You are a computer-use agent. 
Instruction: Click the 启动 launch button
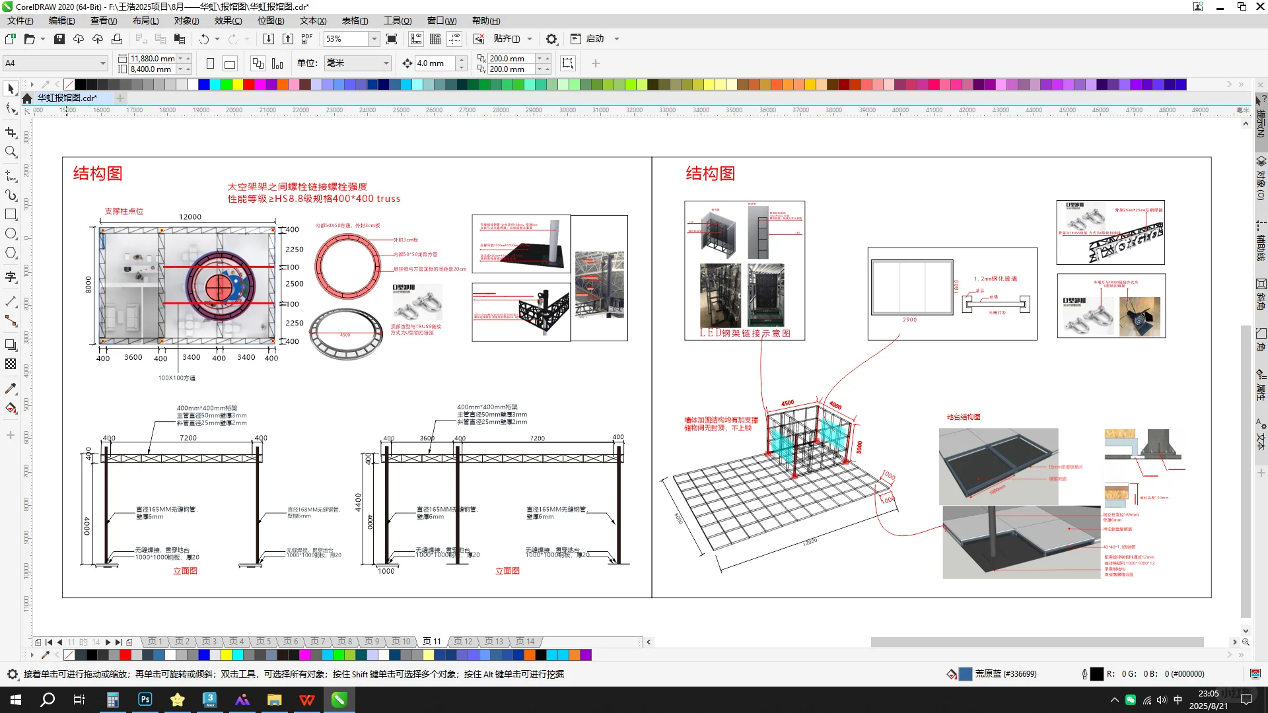(x=595, y=39)
